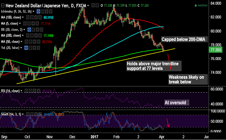The image size is (226, 140).
Task: Open dropdown arrow after FXCM symbol title
Action: coord(88,6)
